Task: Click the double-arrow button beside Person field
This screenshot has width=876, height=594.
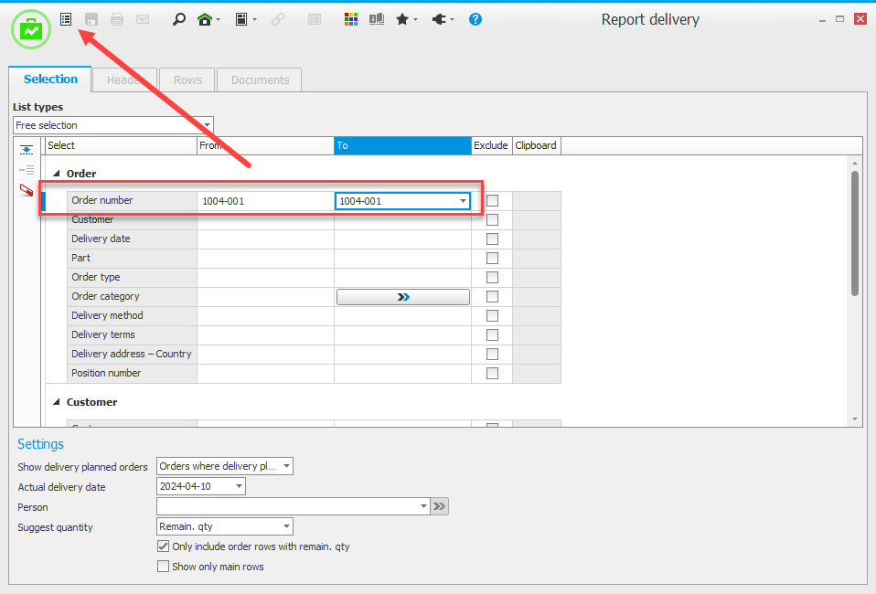Action: coord(440,507)
